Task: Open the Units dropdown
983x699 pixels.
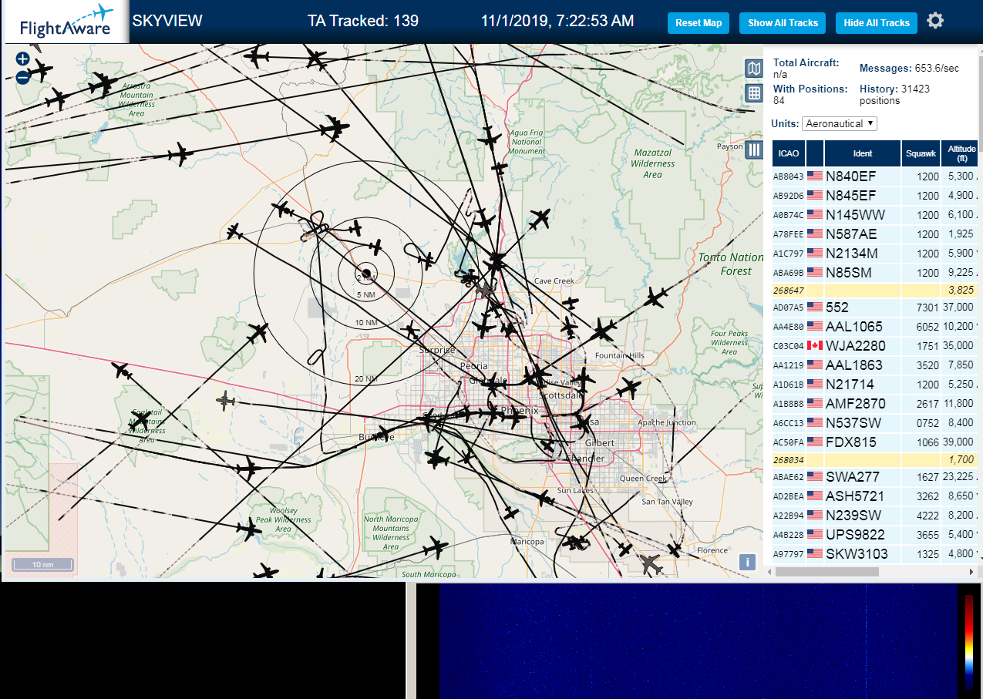Action: [840, 123]
